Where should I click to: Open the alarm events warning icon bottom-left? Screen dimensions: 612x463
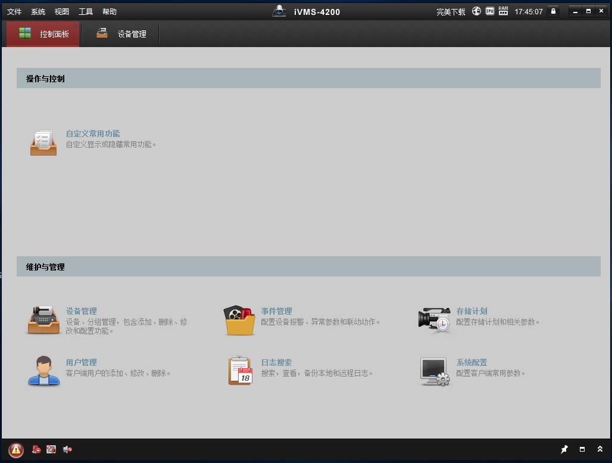coord(16,449)
